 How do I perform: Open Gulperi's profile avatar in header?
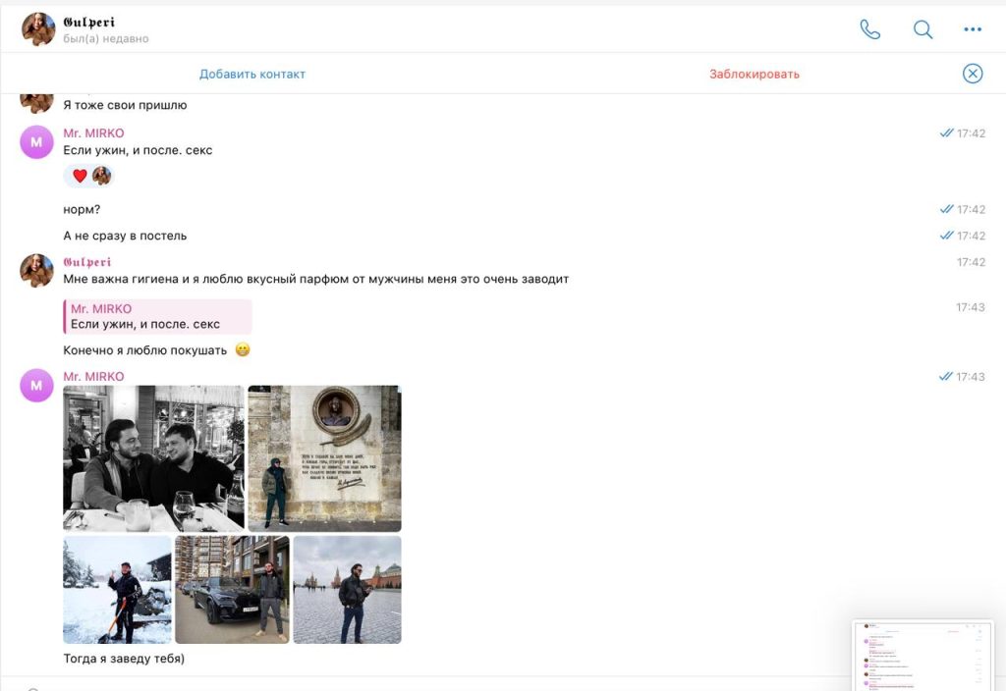click(x=38, y=29)
